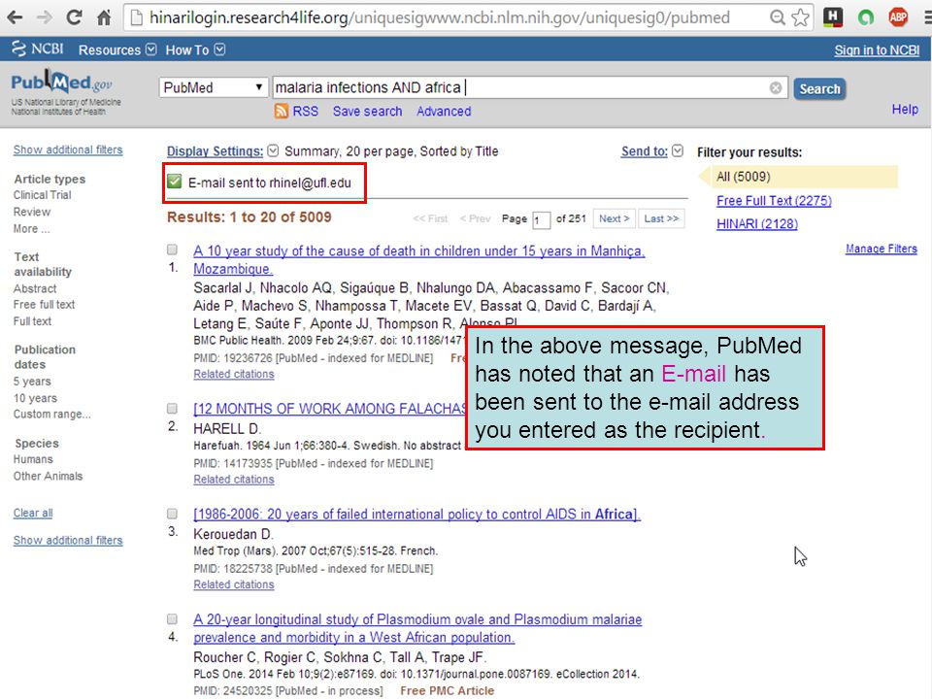Click Clear all filters link

coord(33,513)
